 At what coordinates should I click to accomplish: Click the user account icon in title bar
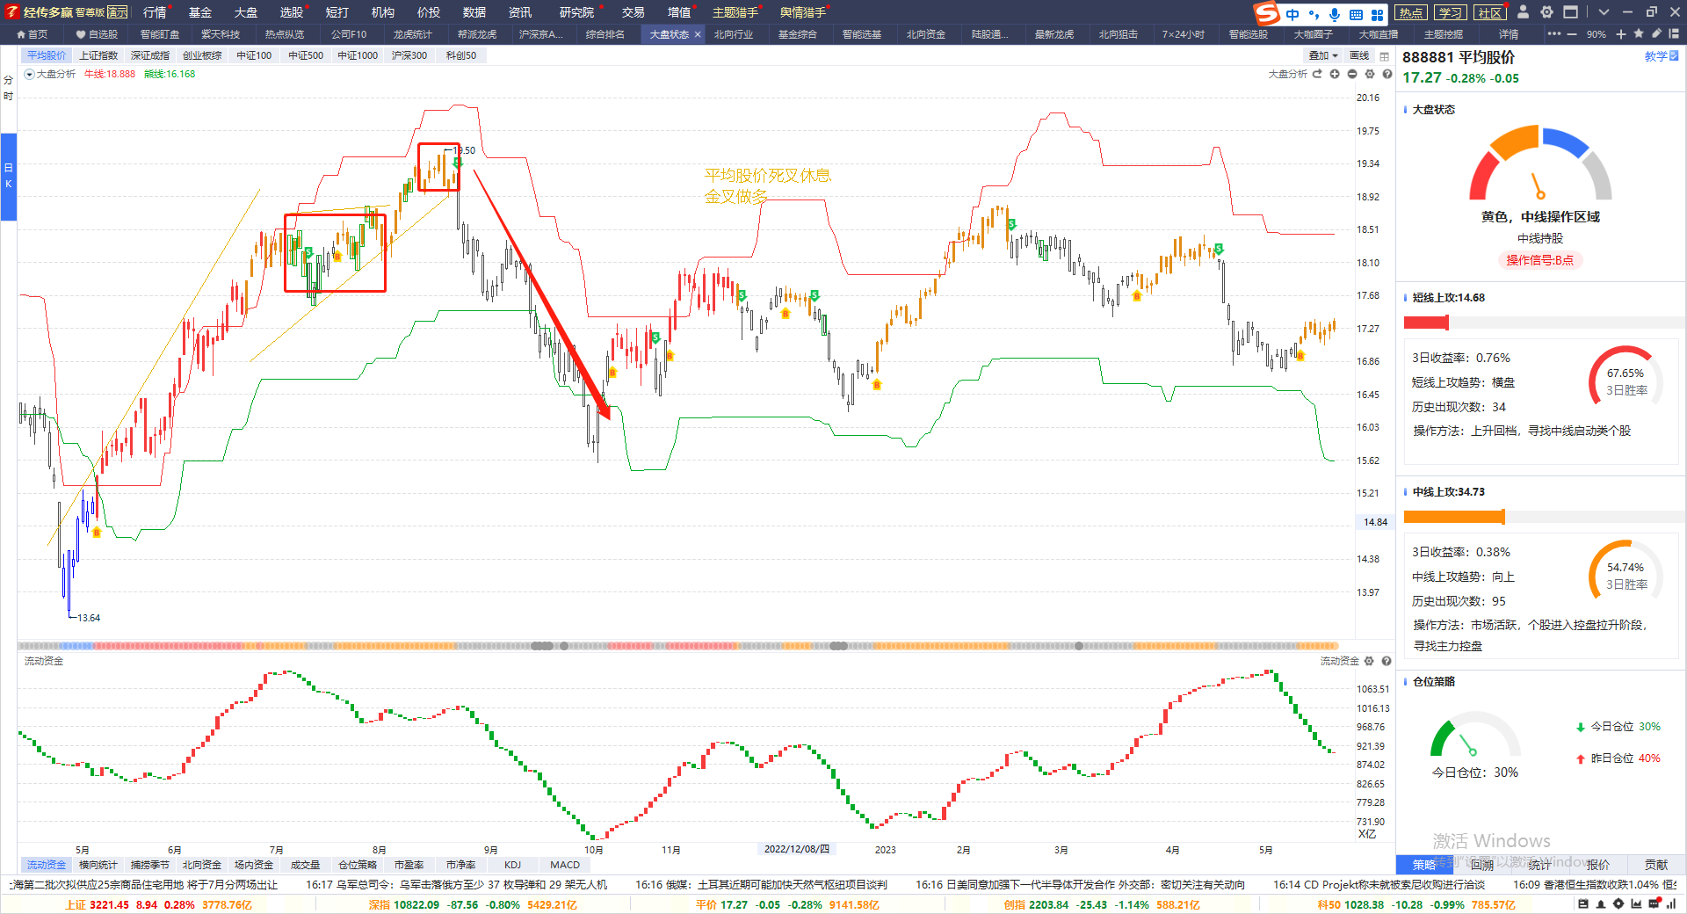pos(1524,12)
